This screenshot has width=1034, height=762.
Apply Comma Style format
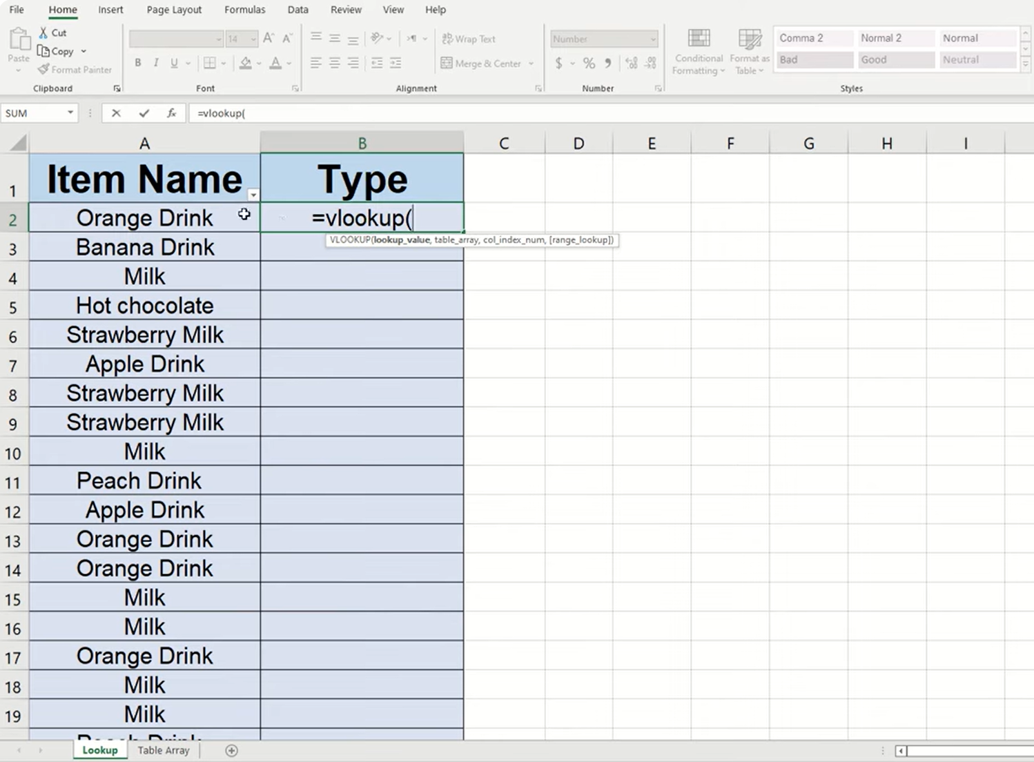tap(607, 63)
